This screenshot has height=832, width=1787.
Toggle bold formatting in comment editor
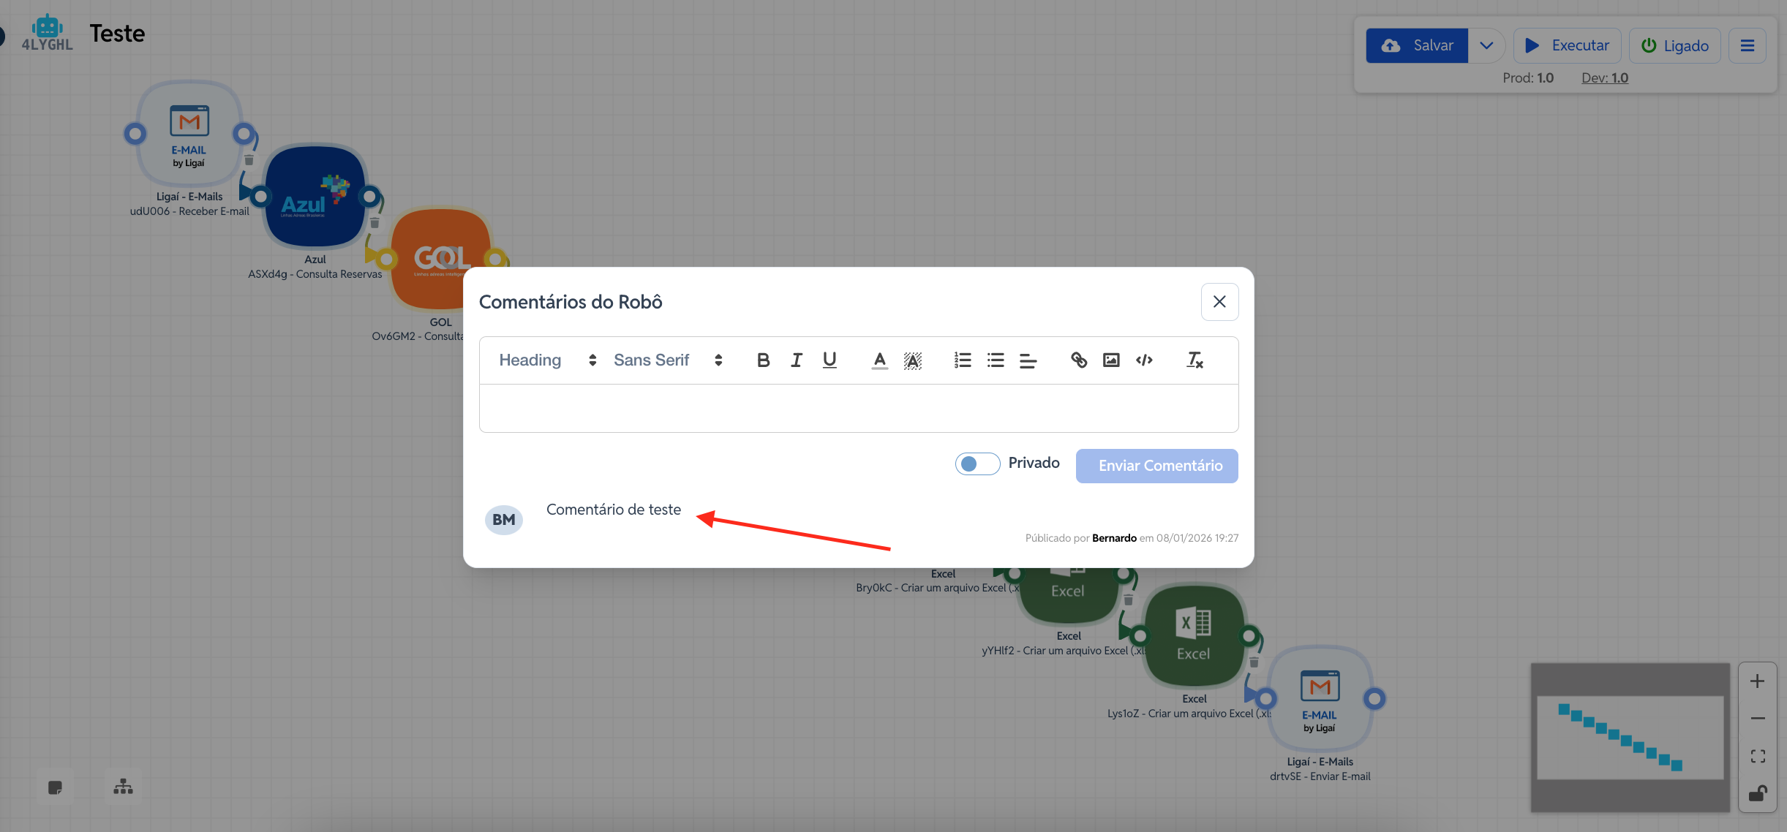pos(763,360)
